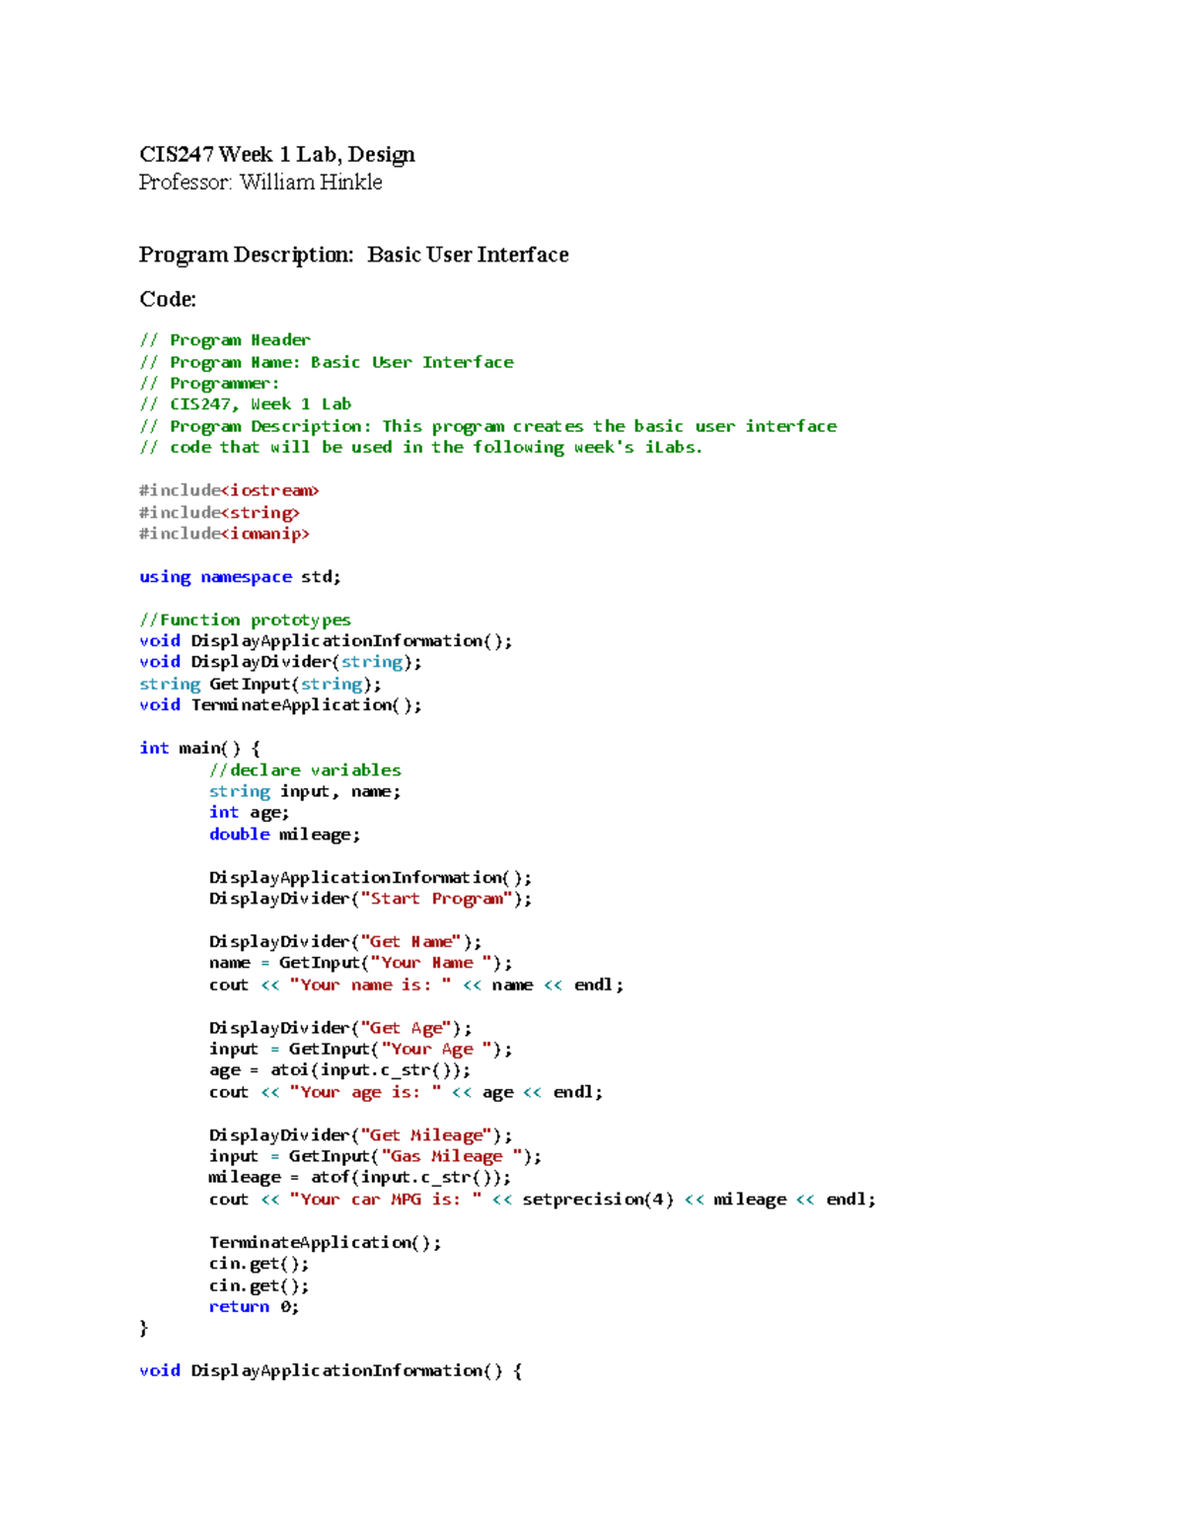Screen dimensions: 1184x1532
Task: Click the line DisplayDivider("Get Age");
Action: point(340,1028)
